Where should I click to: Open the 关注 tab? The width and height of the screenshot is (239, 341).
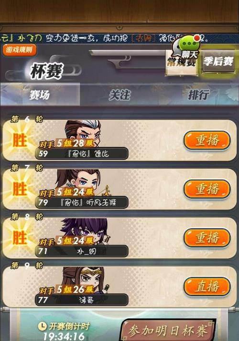click(120, 94)
